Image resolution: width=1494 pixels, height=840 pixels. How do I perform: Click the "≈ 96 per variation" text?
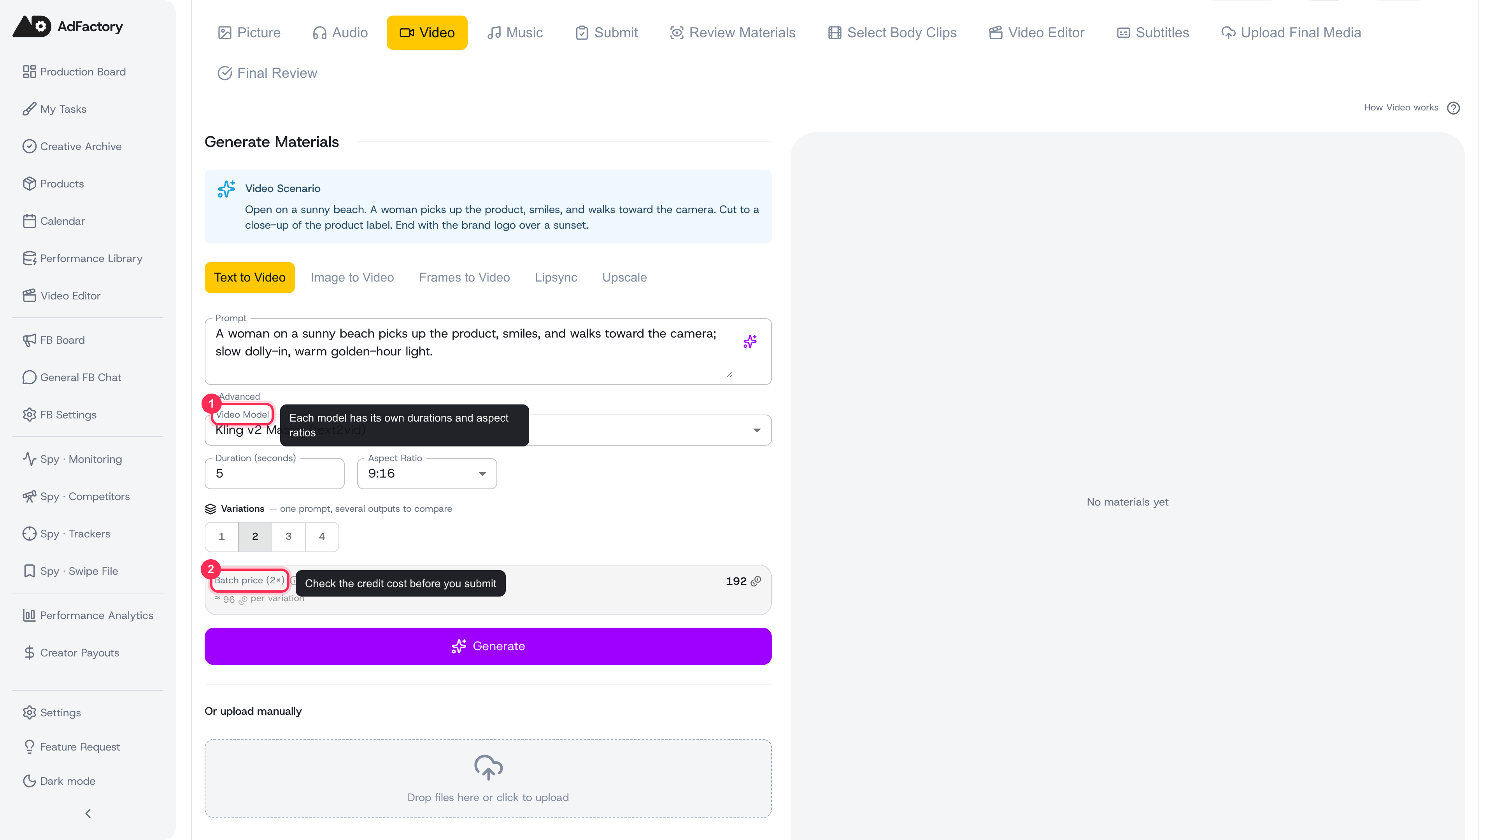click(259, 599)
